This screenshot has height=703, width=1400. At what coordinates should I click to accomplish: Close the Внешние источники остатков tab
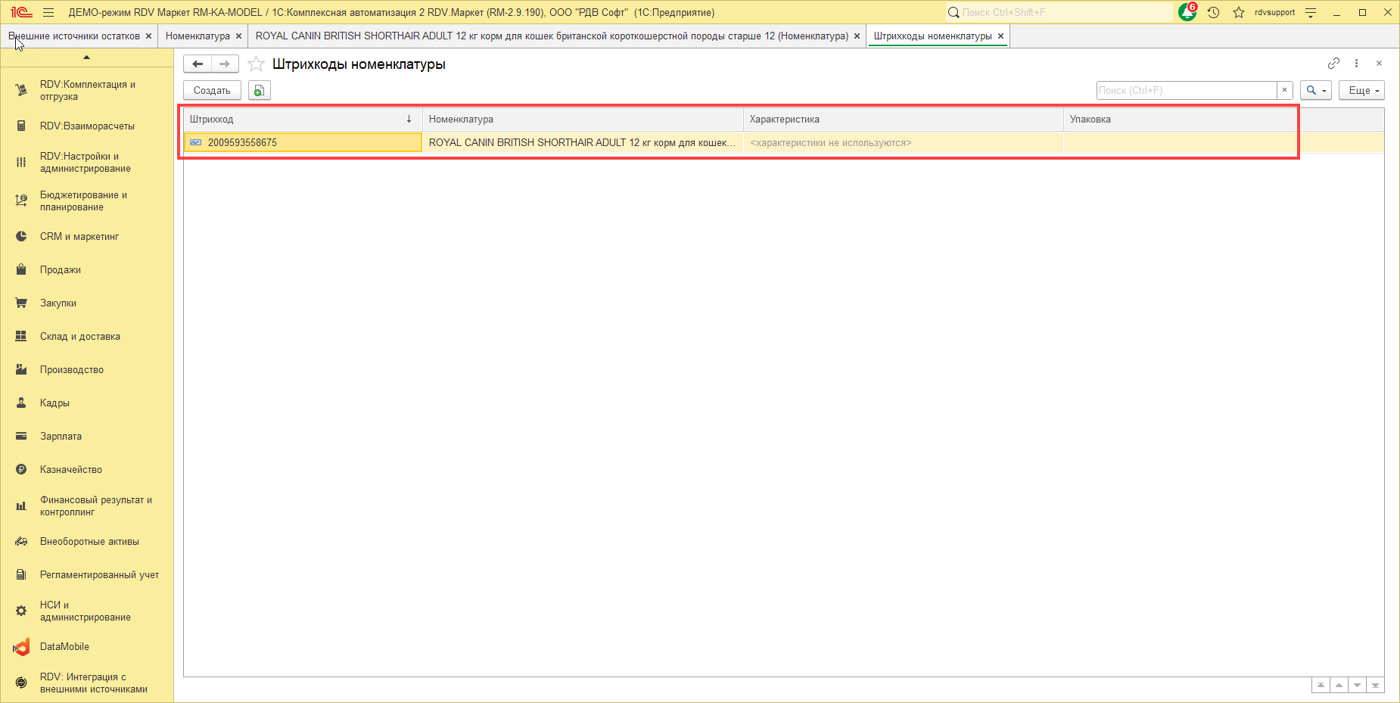coord(148,36)
